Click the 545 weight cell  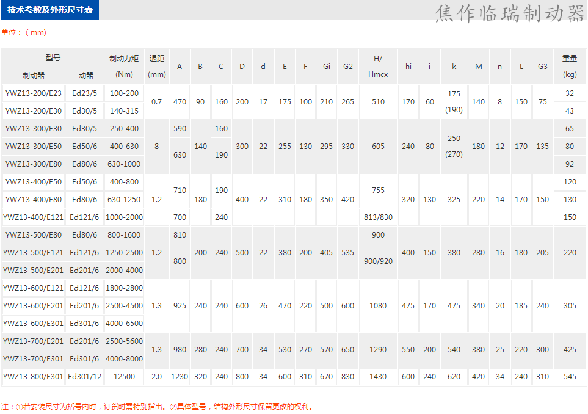570,377
